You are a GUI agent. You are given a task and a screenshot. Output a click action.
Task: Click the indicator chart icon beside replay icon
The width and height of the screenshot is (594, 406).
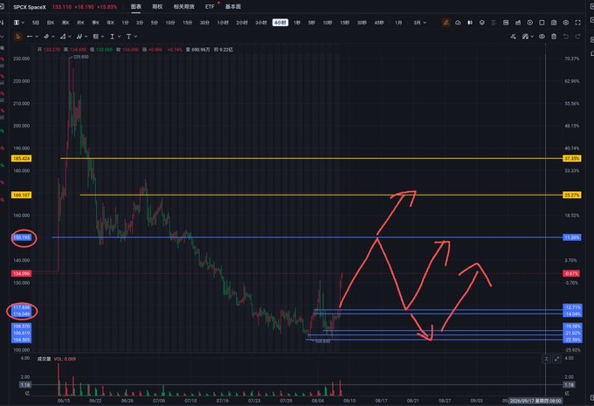coord(518,23)
